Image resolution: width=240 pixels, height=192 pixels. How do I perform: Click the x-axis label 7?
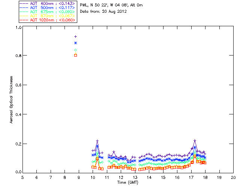tap(51, 177)
